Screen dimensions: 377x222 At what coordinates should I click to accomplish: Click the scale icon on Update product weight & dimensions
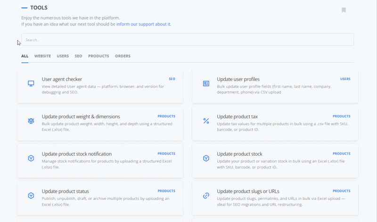pos(31,121)
